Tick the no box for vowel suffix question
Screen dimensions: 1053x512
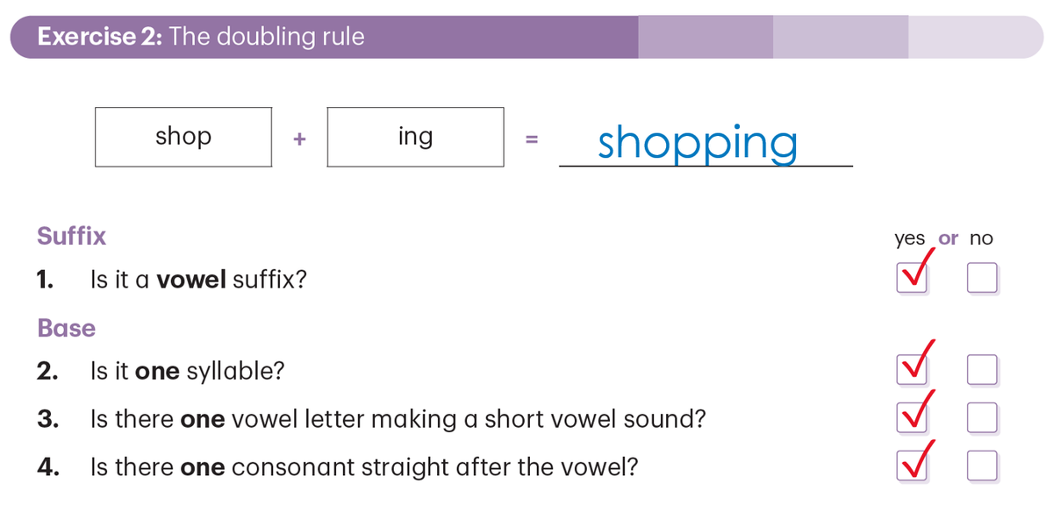point(982,279)
